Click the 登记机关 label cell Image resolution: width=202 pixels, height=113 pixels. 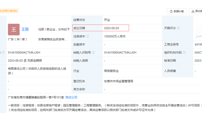point(87,81)
